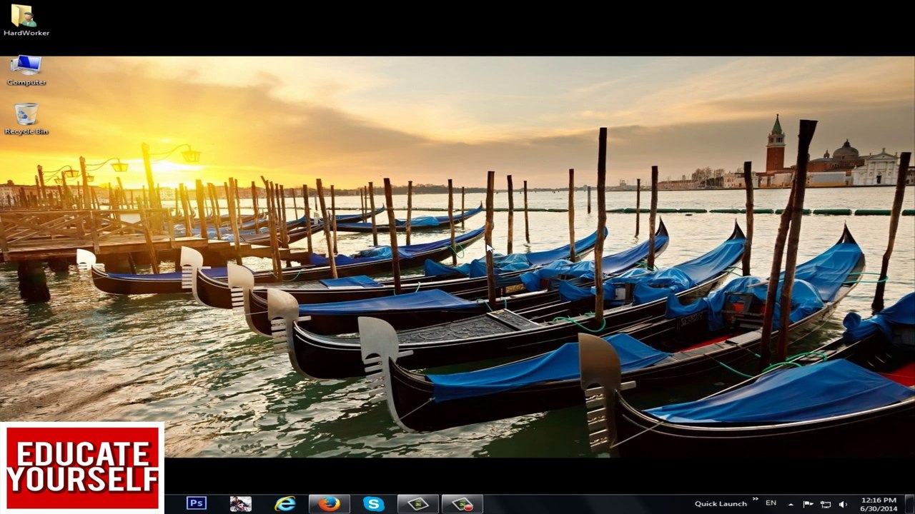Click the Educate Yourself logo
This screenshot has width=915, height=514.
click(82, 468)
